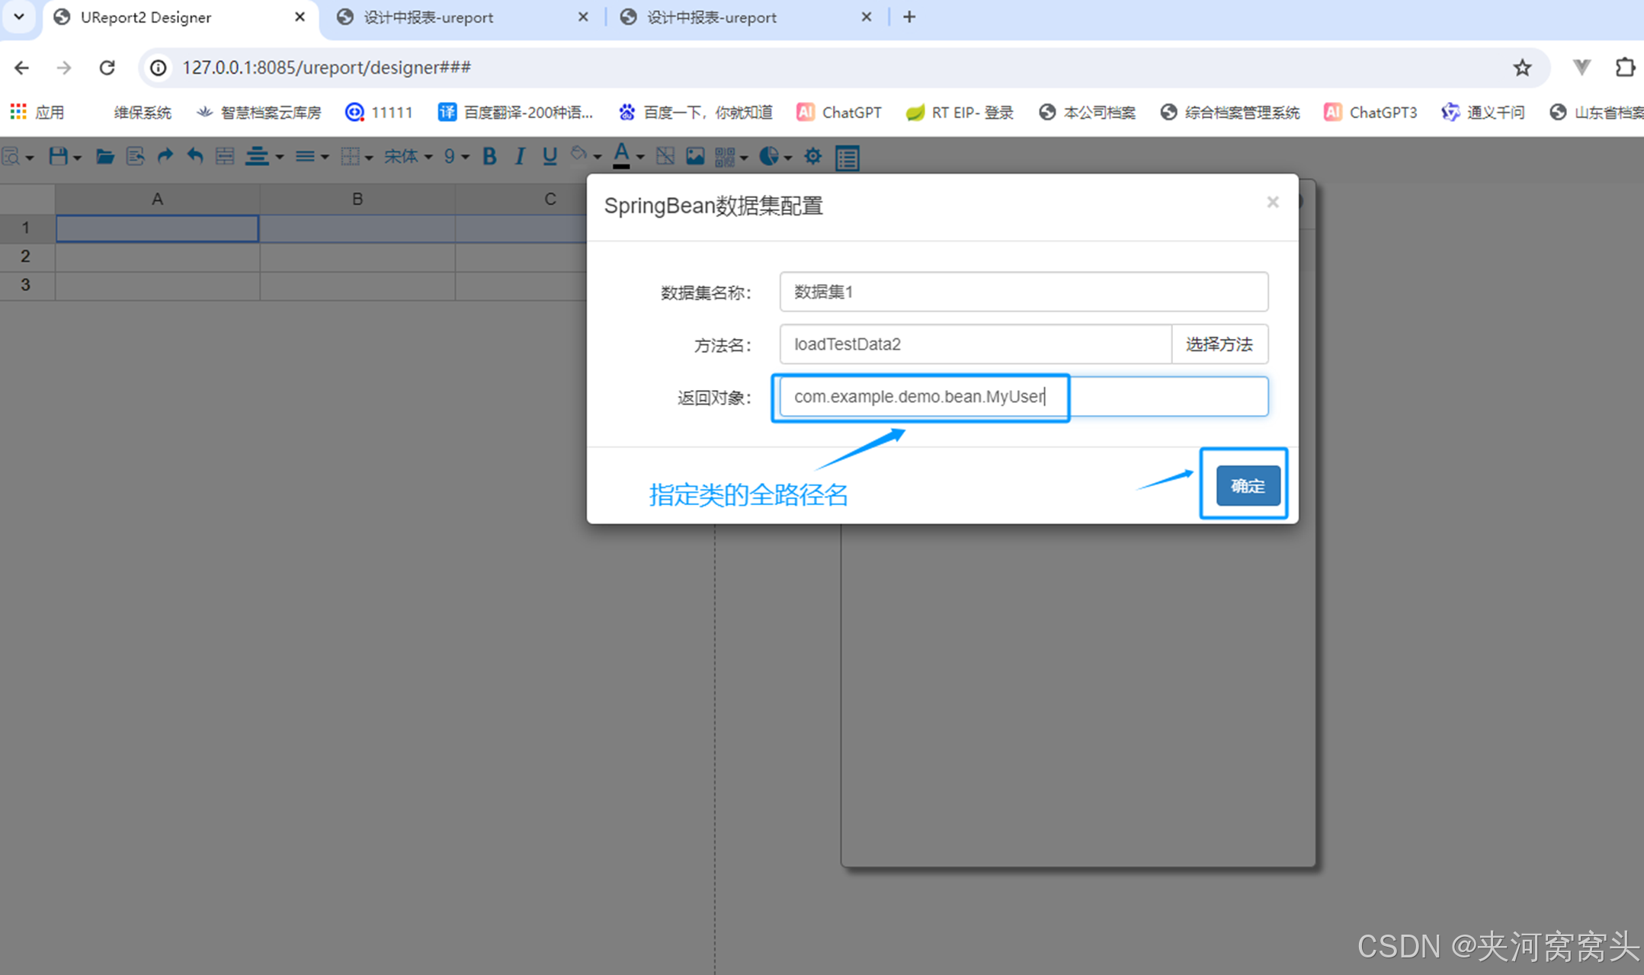This screenshot has height=975, width=1644.
Task: Click the pie chart icon
Action: 768,157
